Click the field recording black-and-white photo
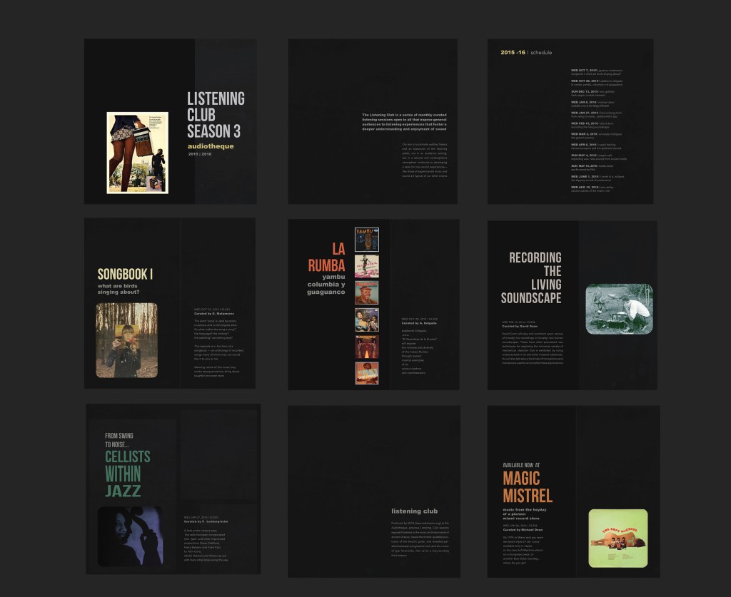Screen dimensions: 731x597 (619, 309)
